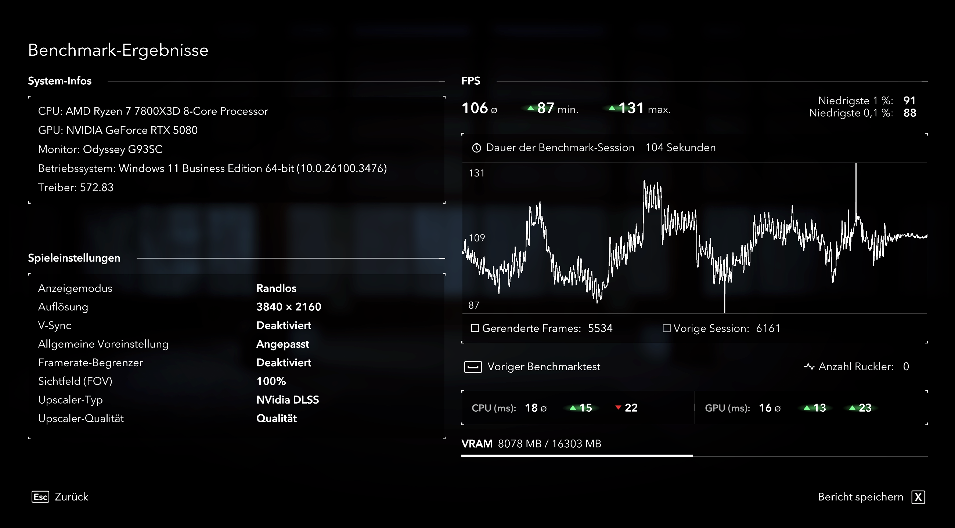
Task: Click the green arrow beside CPU 15 ms
Action: click(573, 407)
